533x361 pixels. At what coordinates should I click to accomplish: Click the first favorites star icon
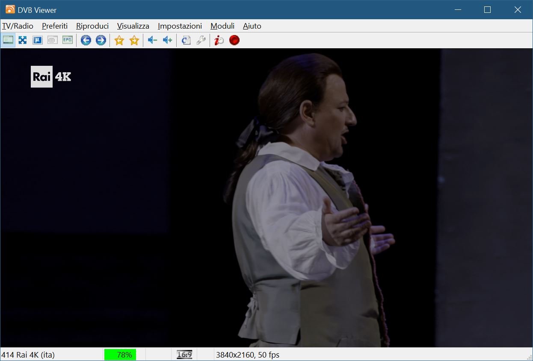(119, 40)
